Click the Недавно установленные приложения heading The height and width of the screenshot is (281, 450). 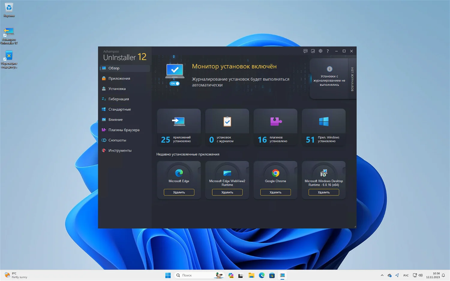click(x=188, y=154)
